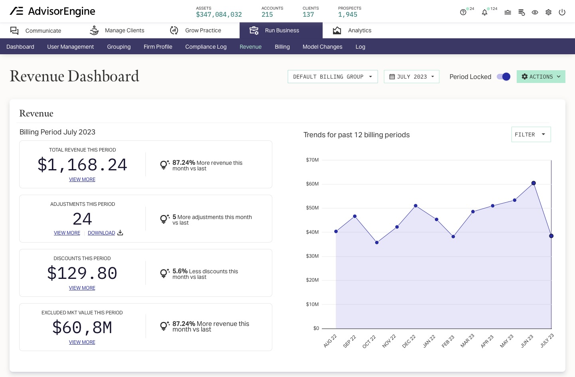Open the notifications bell showing 124

[484, 12]
